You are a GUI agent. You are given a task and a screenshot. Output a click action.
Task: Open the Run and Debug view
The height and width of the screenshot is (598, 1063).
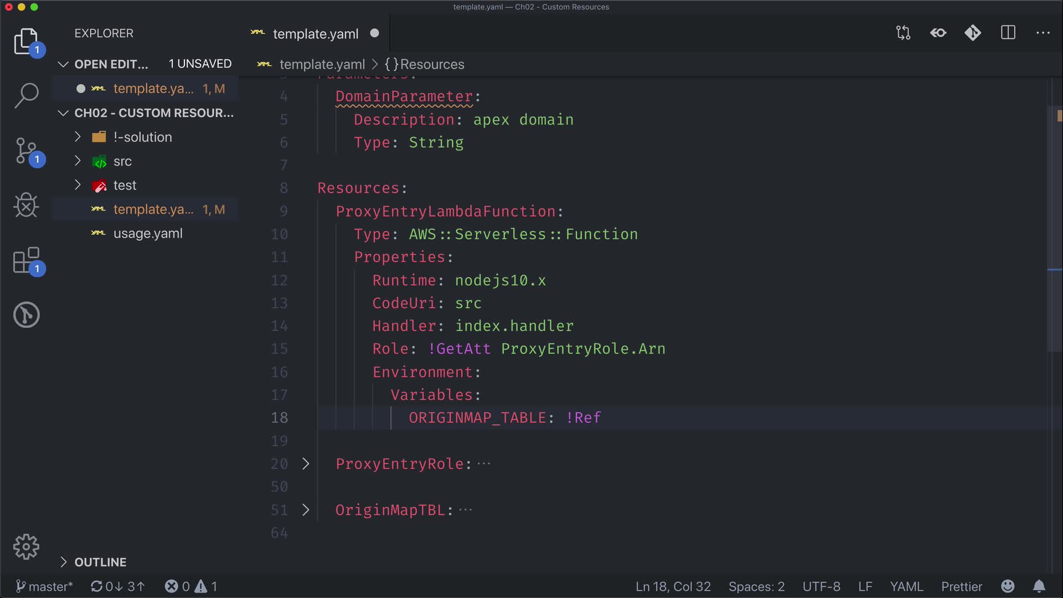point(26,205)
